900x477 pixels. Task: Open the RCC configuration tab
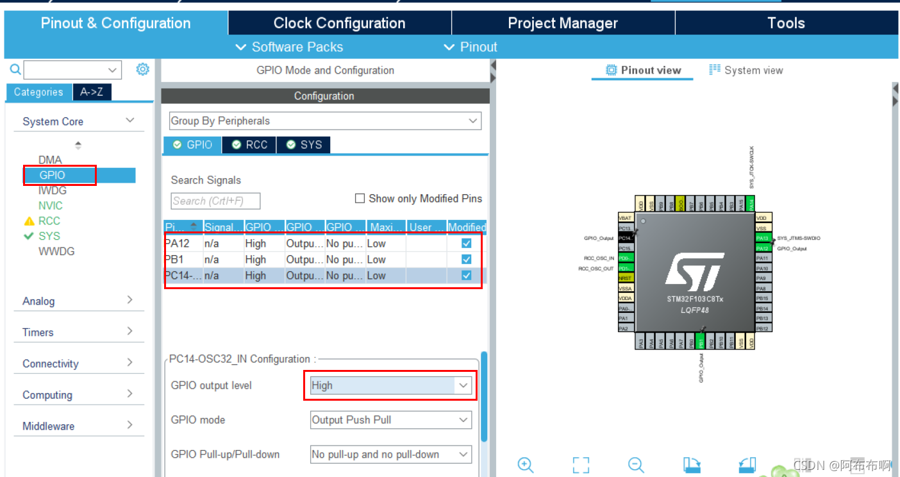tap(249, 145)
